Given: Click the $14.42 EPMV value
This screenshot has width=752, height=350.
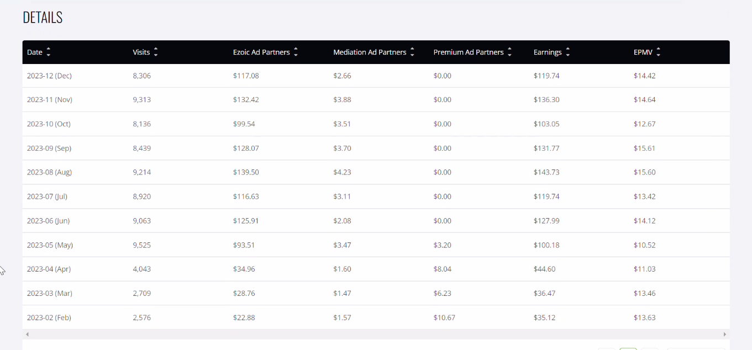Looking at the screenshot, I should pyautogui.click(x=645, y=76).
